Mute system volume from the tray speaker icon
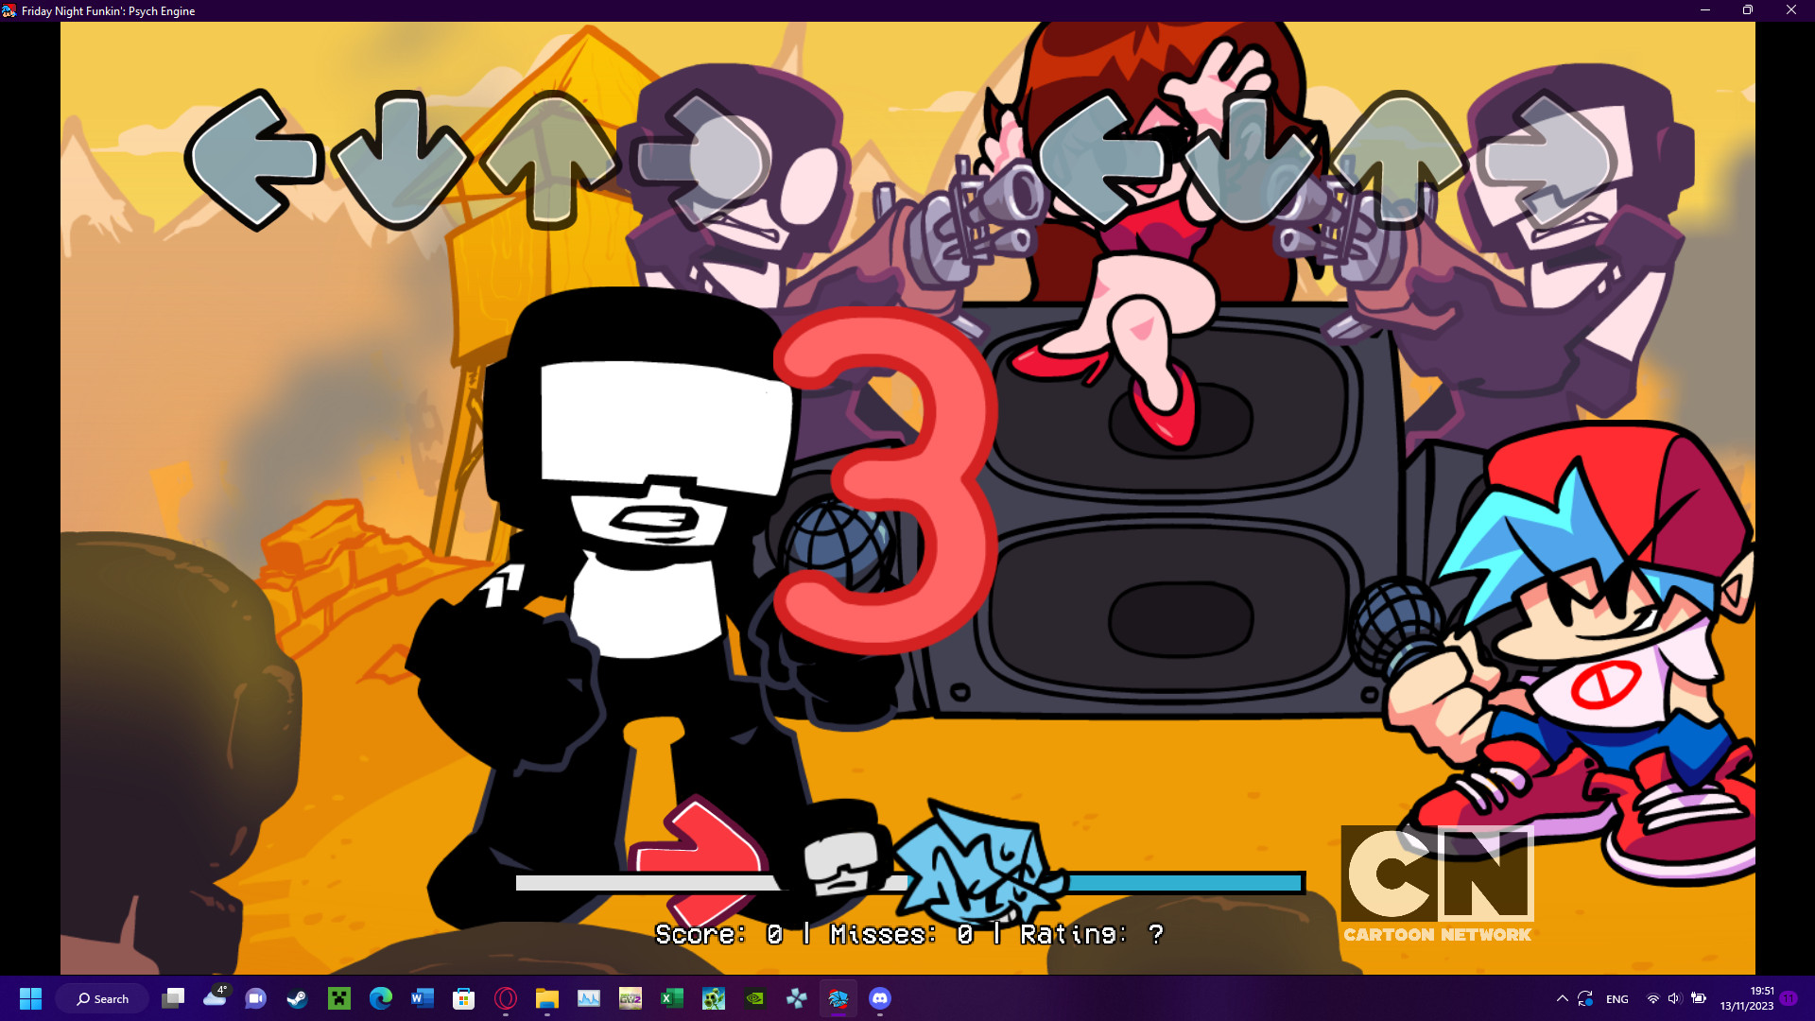1815x1021 pixels. click(1674, 998)
